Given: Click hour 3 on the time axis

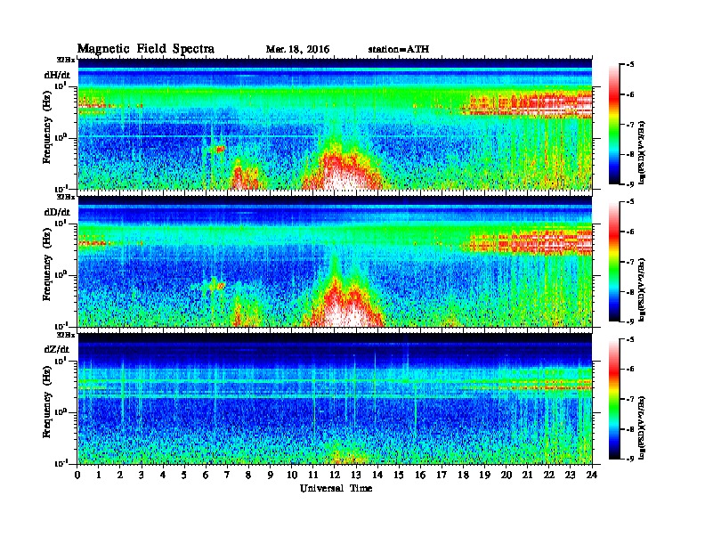Looking at the screenshot, I should (142, 475).
